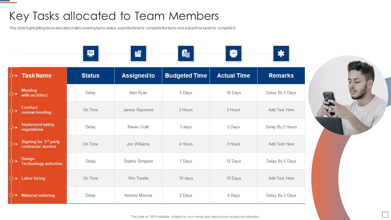Select the 2 Days budgeted time cell
This screenshot has height=220, width=391.
point(186,195)
